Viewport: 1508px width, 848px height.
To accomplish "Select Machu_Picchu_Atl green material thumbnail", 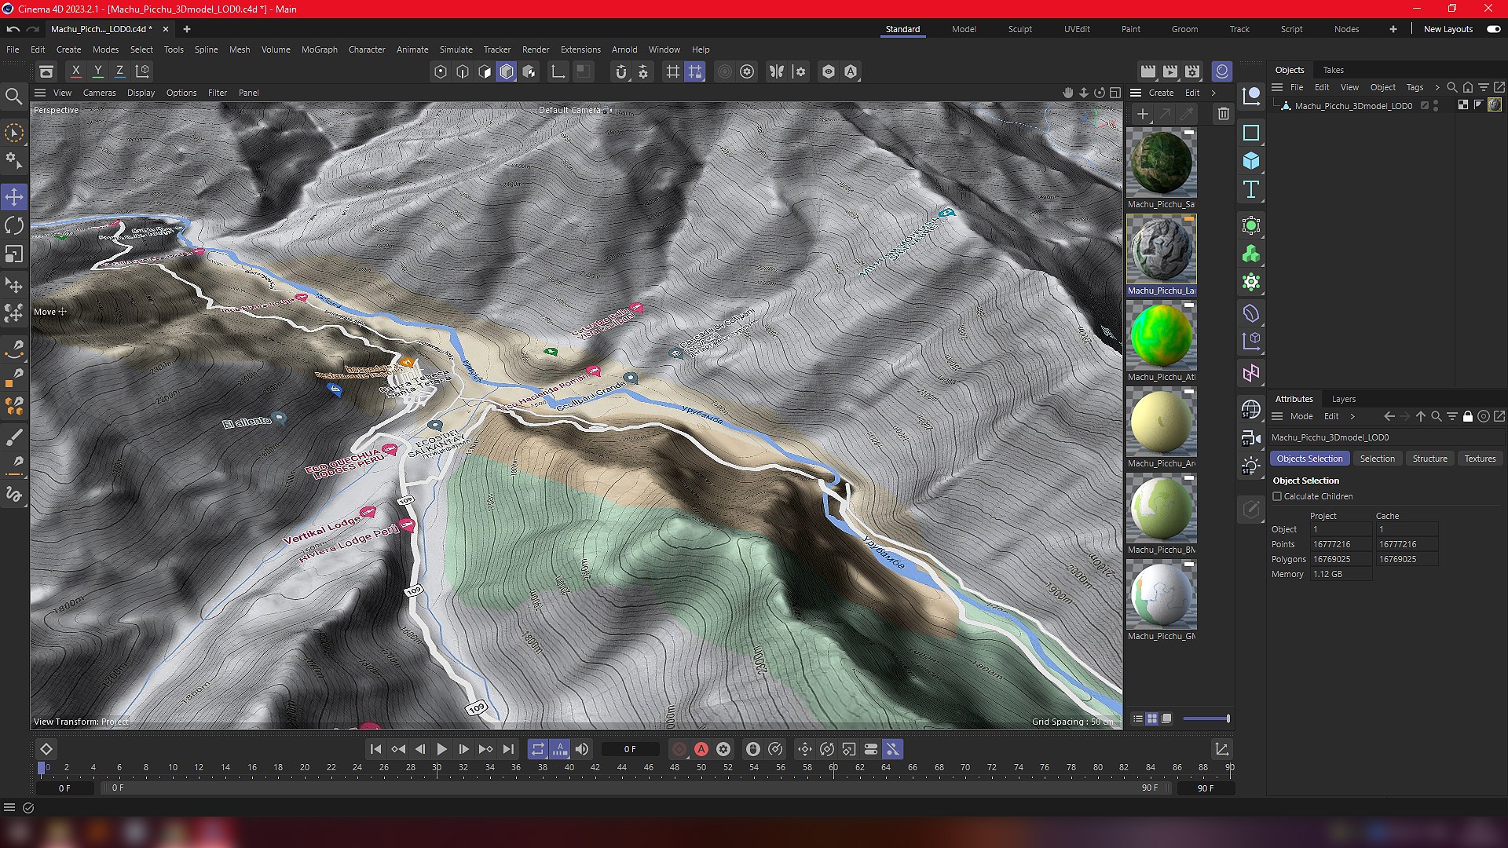I will (x=1161, y=335).
